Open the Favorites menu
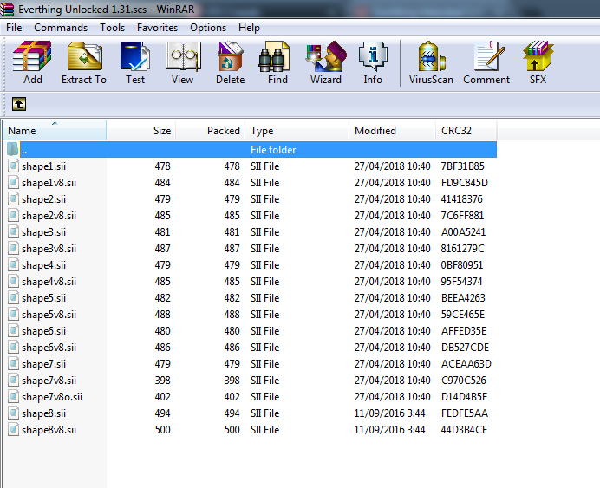This screenshot has height=488, width=600. [x=157, y=28]
